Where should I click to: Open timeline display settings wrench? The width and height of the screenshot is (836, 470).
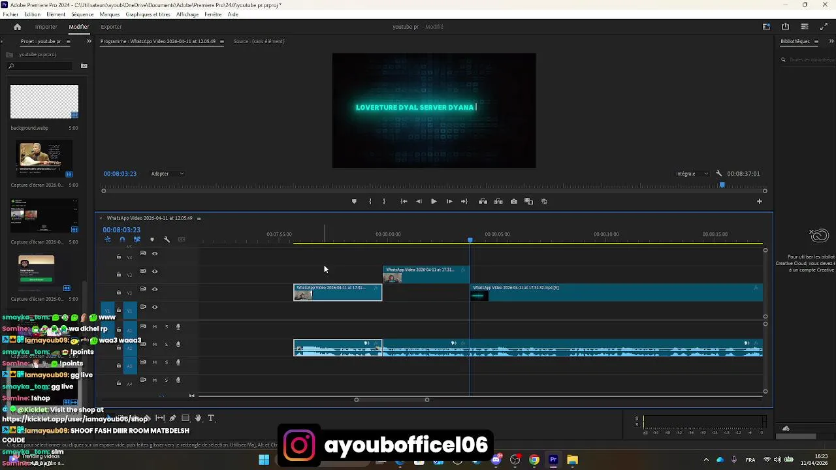[167, 240]
